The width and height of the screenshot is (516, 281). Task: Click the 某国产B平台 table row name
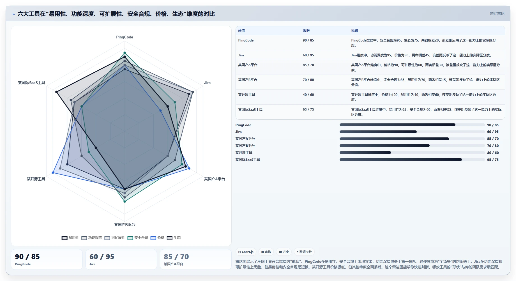(248, 80)
